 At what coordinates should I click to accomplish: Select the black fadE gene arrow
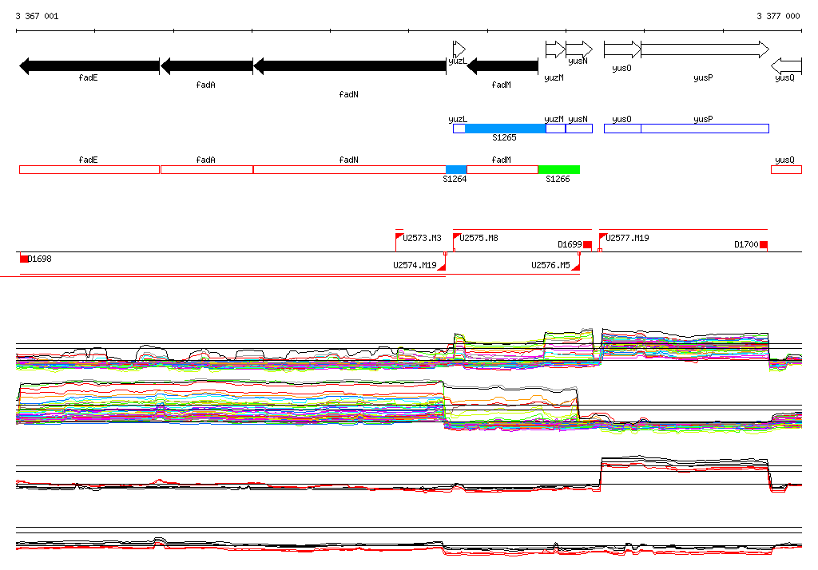click(89, 66)
